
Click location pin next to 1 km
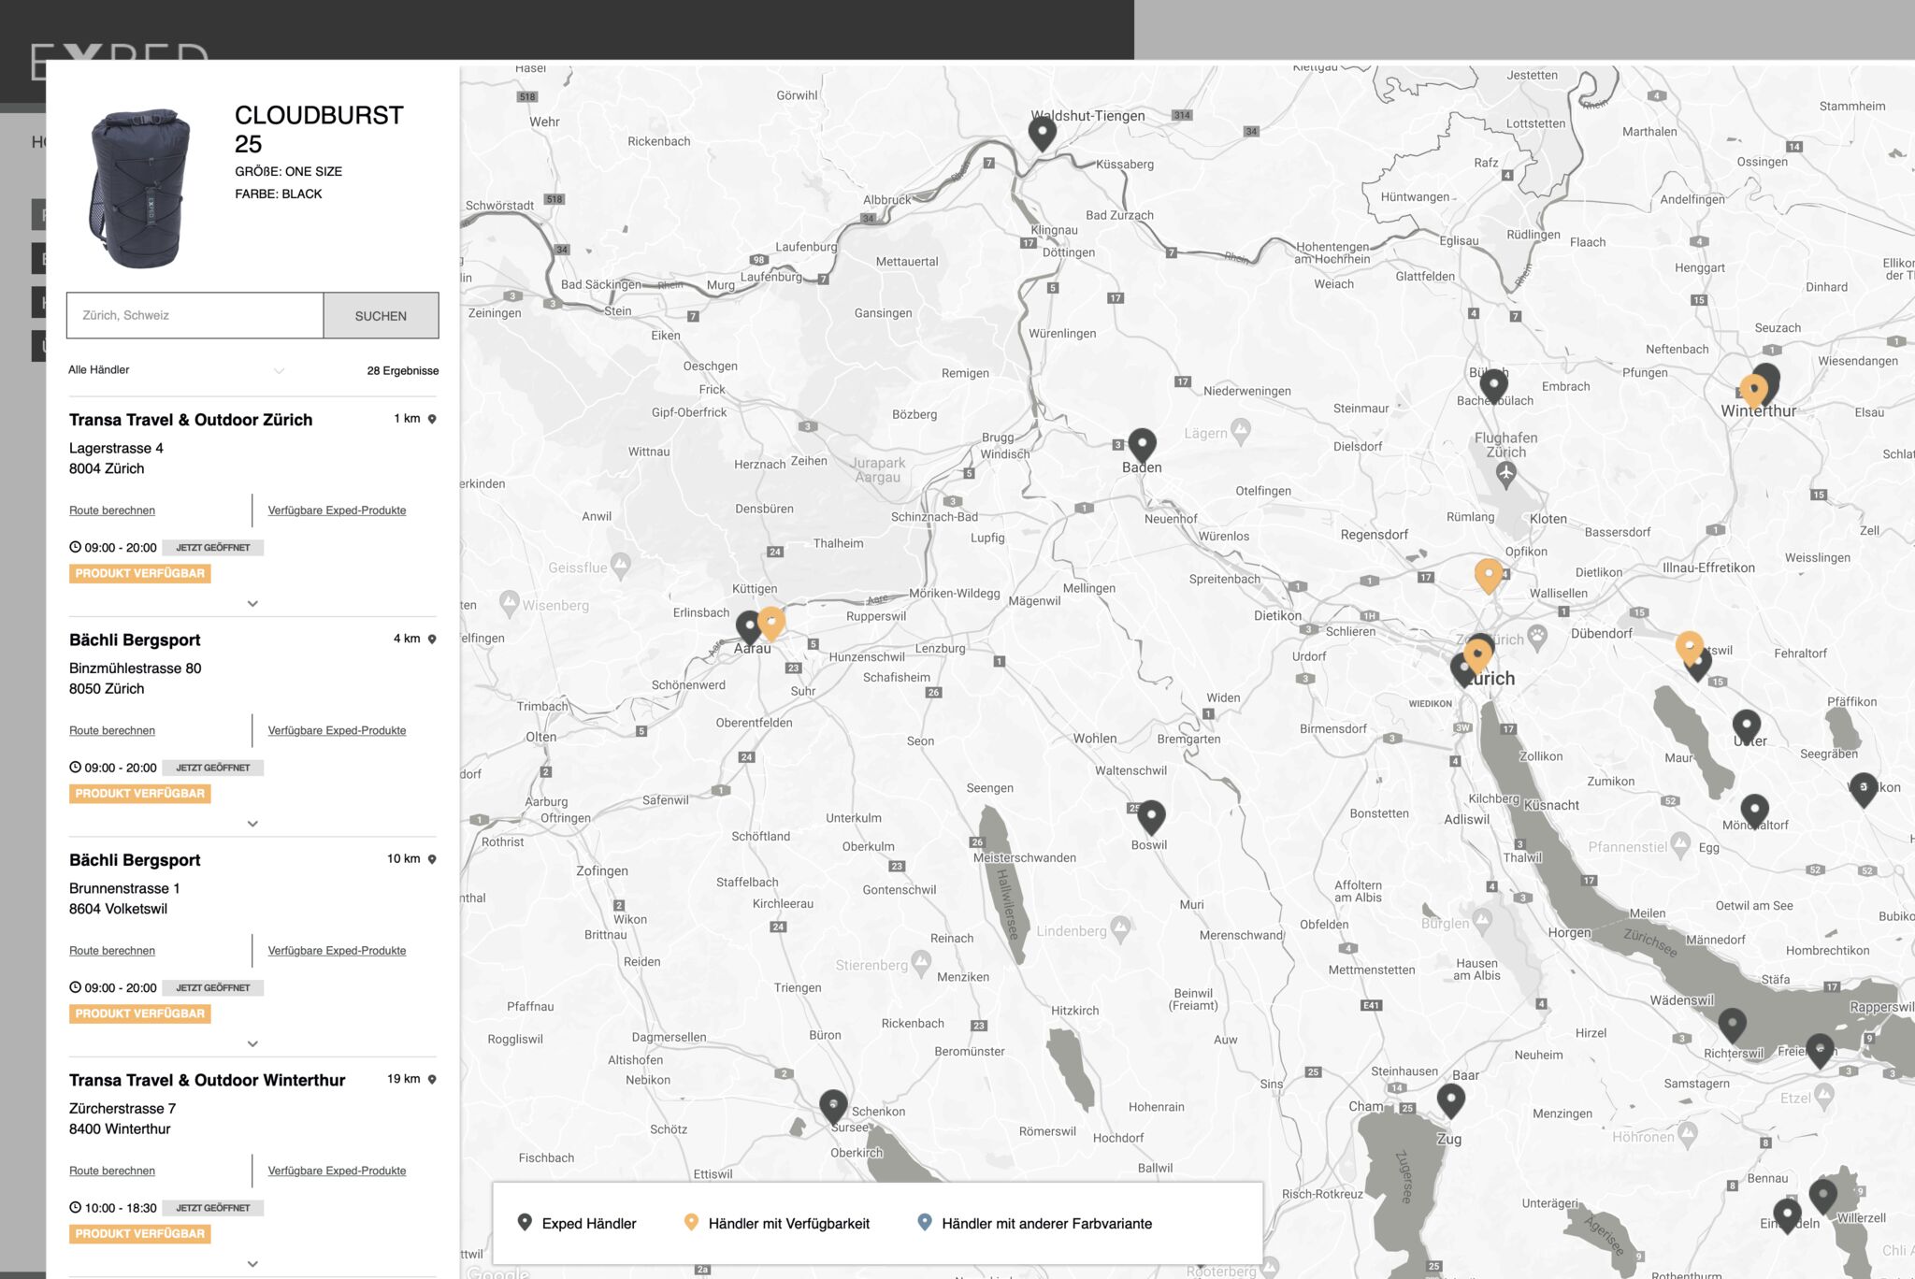click(x=432, y=419)
